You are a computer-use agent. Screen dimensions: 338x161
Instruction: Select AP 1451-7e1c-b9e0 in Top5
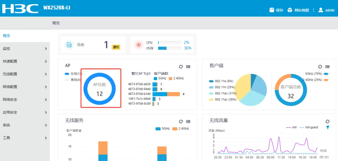pos(139,99)
